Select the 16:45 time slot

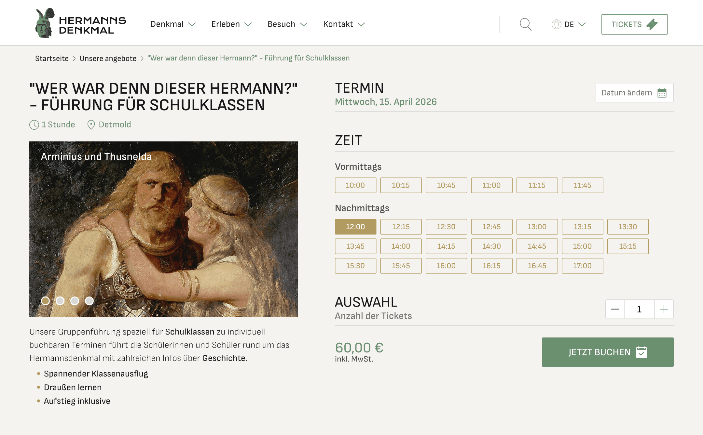537,266
